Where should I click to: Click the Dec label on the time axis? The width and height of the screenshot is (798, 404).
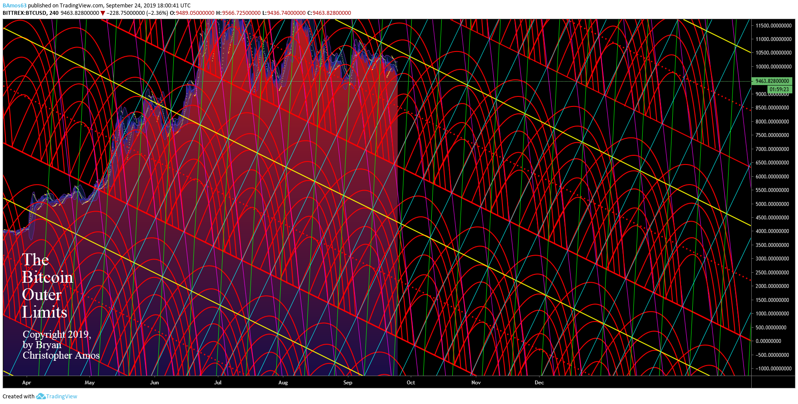(x=540, y=383)
